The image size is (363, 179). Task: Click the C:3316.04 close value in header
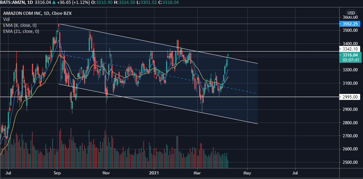(169, 2)
